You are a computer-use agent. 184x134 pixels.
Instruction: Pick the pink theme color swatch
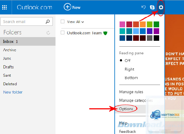(x=122, y=24)
